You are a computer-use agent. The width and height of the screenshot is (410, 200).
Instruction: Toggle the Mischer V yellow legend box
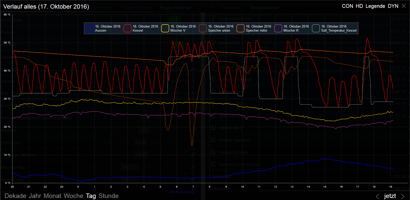coord(165,28)
